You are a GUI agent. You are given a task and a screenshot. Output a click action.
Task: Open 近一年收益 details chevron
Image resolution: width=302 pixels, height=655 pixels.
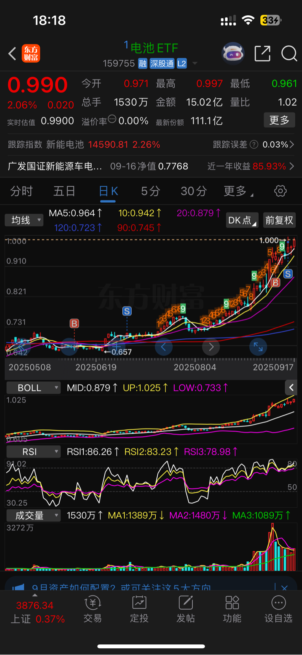(292, 166)
